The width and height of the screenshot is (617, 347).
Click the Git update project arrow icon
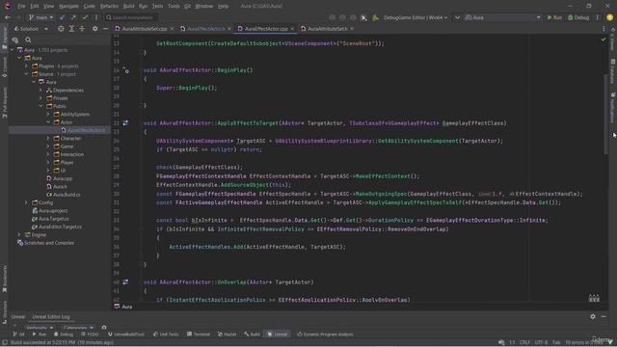pos(62,17)
